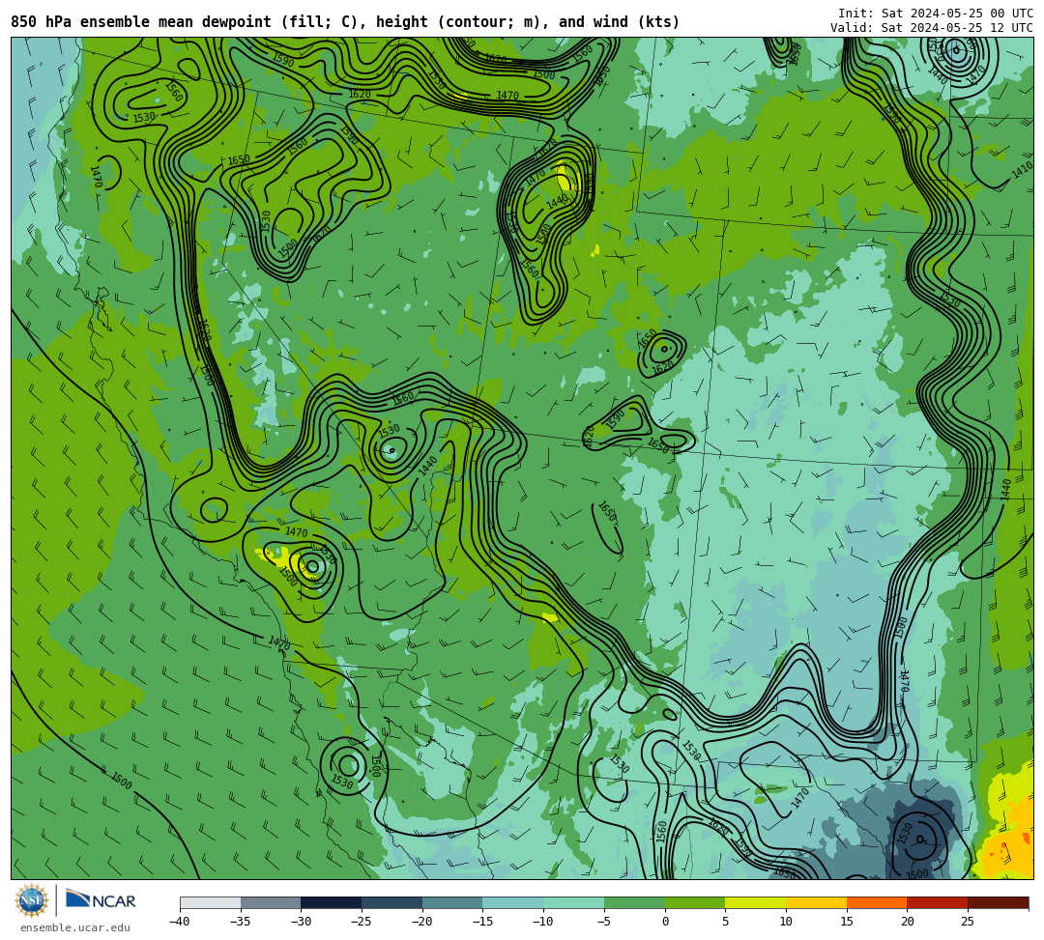Pick the light gray -40 to -35 colorbar segment
This screenshot has width=1044, height=940.
[x=211, y=902]
